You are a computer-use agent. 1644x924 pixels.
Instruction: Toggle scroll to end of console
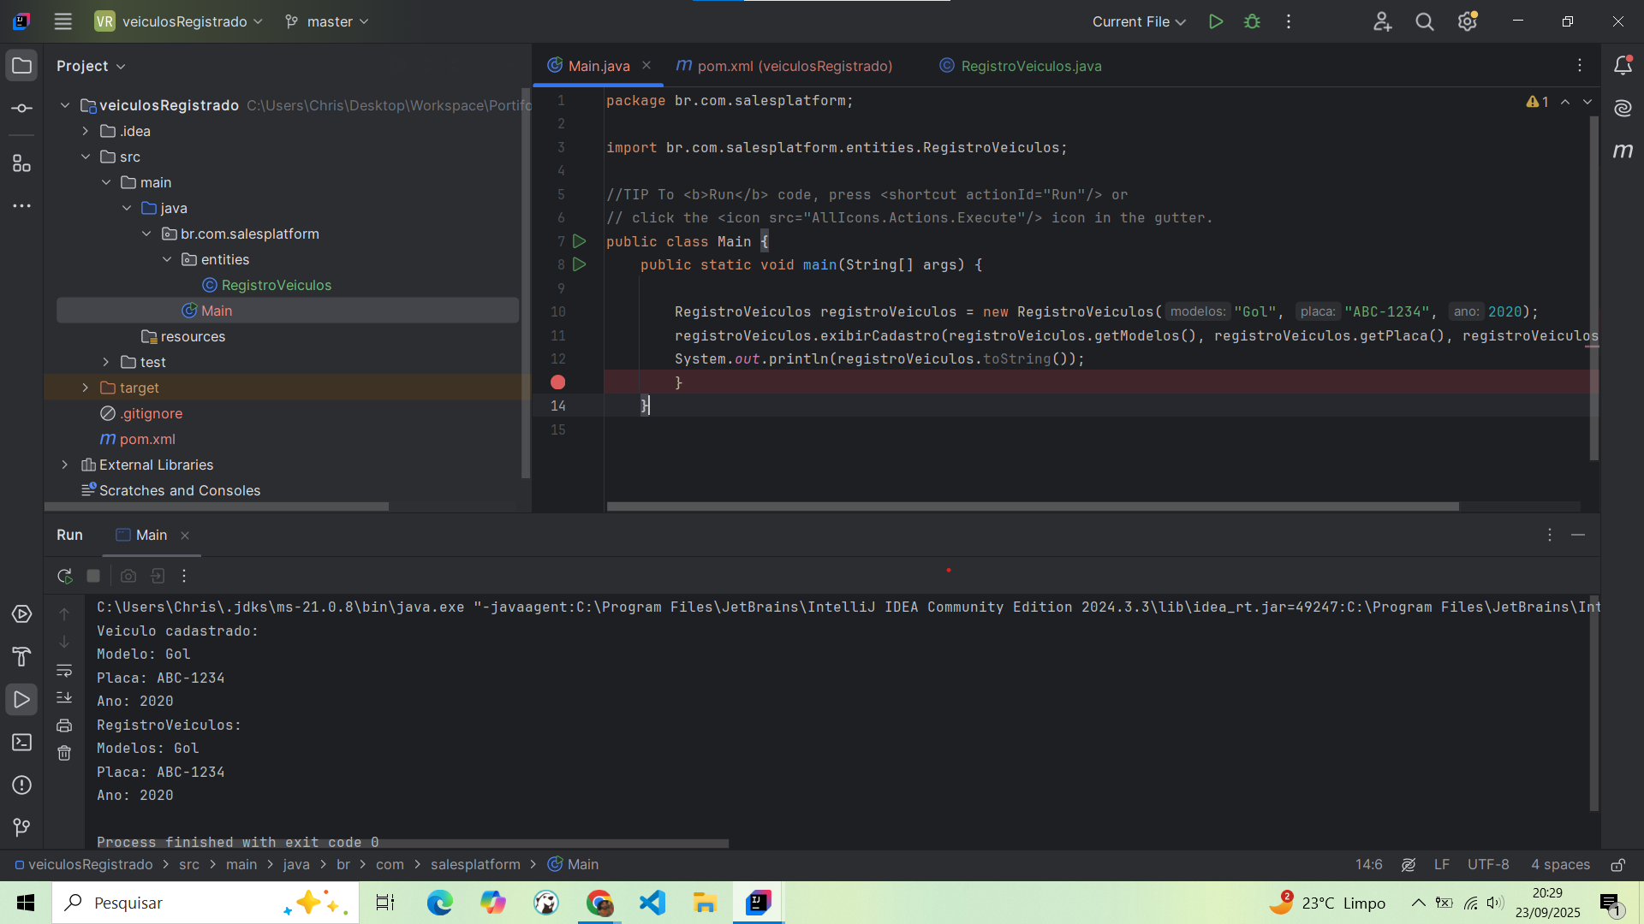(x=64, y=697)
